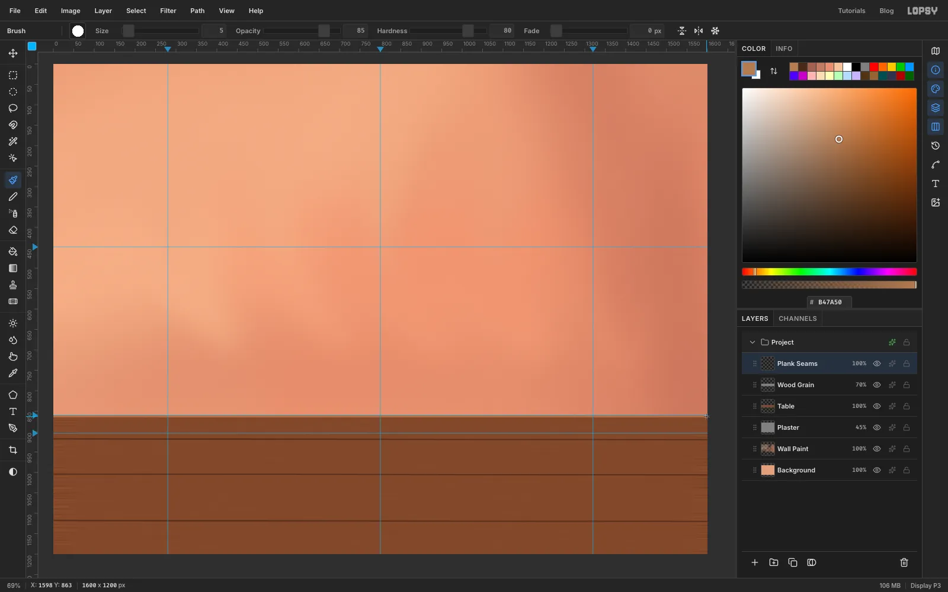Pick the Clone Stamp tool
Image resolution: width=948 pixels, height=592 pixels.
[x=13, y=285]
